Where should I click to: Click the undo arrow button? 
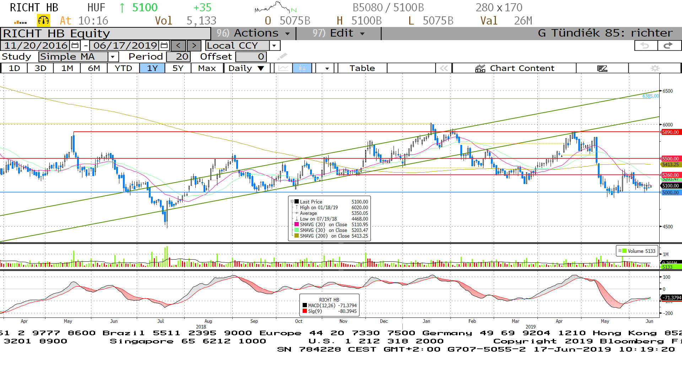click(x=645, y=45)
